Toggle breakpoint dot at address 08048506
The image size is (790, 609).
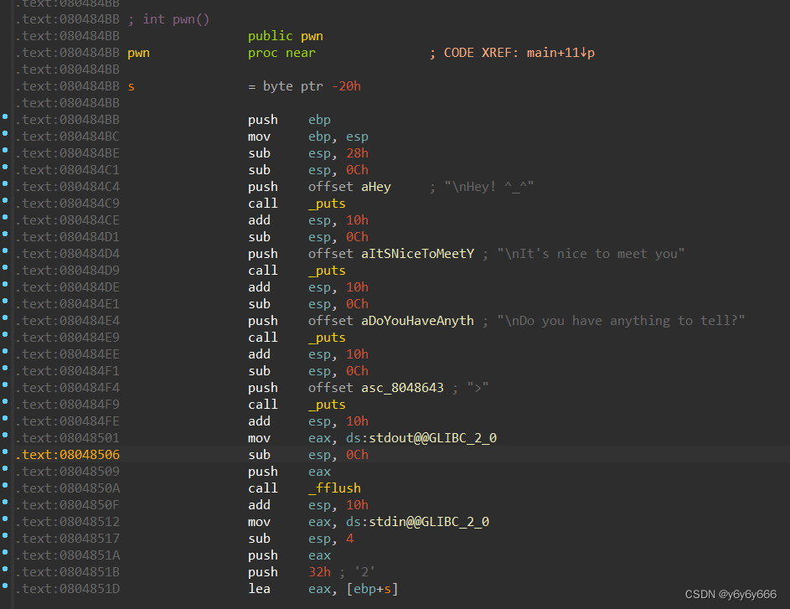[5, 452]
